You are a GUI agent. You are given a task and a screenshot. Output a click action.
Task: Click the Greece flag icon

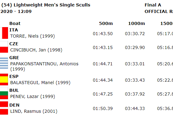click(4, 63)
